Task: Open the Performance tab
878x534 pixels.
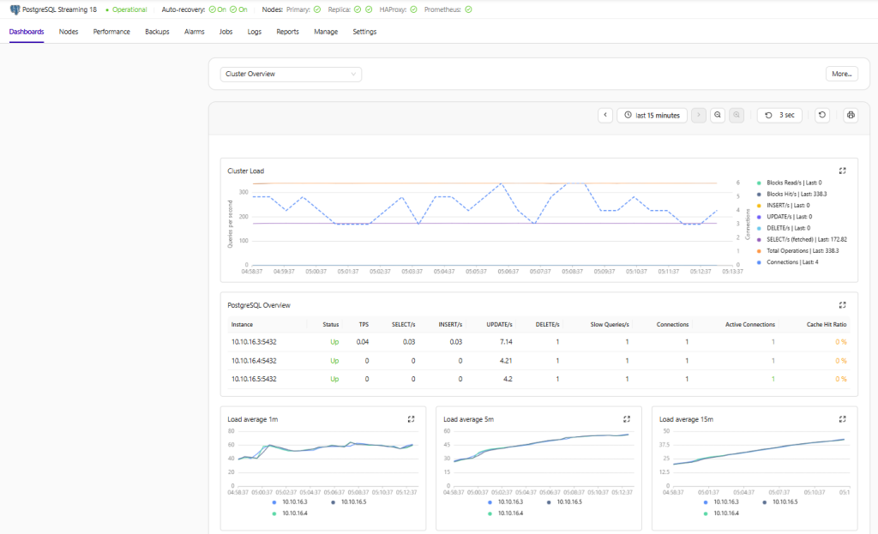Action: click(x=111, y=32)
